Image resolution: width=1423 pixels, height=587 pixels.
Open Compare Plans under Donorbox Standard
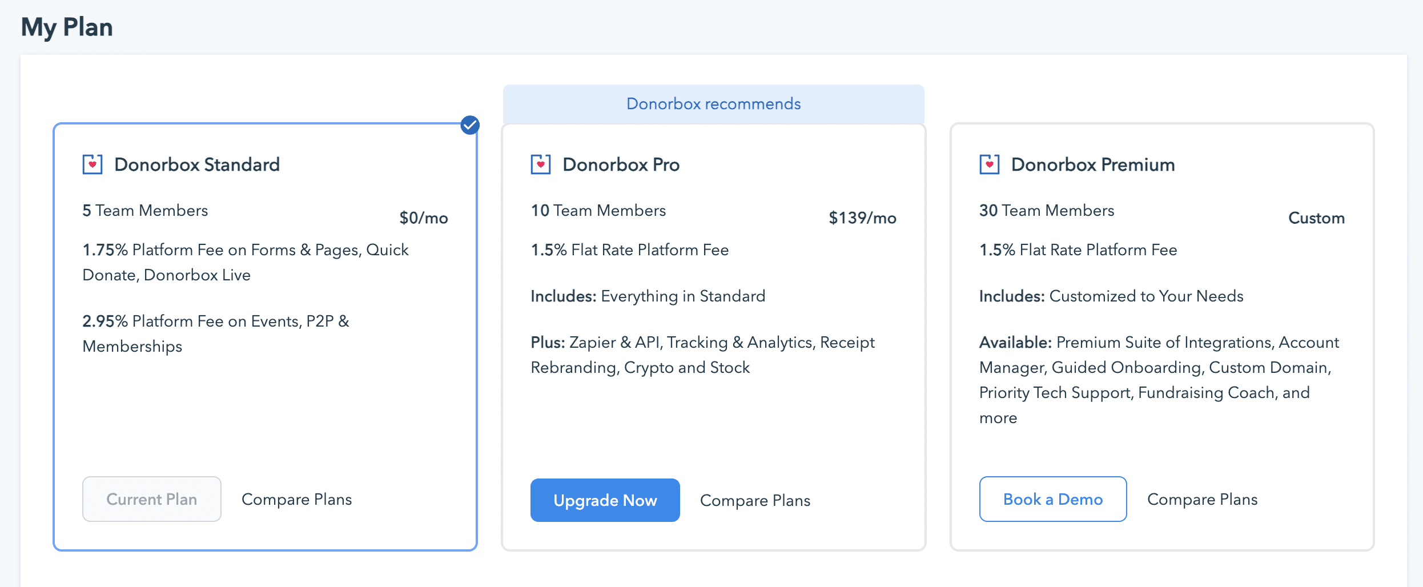click(x=297, y=499)
